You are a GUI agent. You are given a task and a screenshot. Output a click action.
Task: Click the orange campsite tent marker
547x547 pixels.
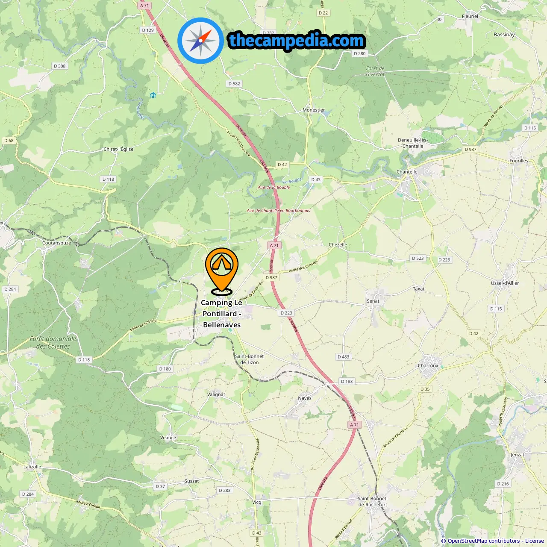click(x=221, y=270)
